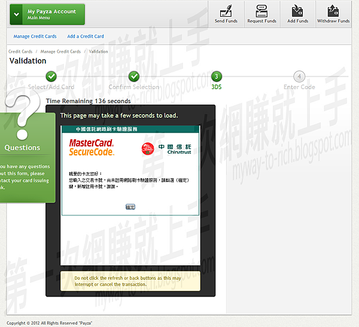Expand the My Payza Account main menu arrow
The height and width of the screenshot is (327, 359).
[x=16, y=14]
